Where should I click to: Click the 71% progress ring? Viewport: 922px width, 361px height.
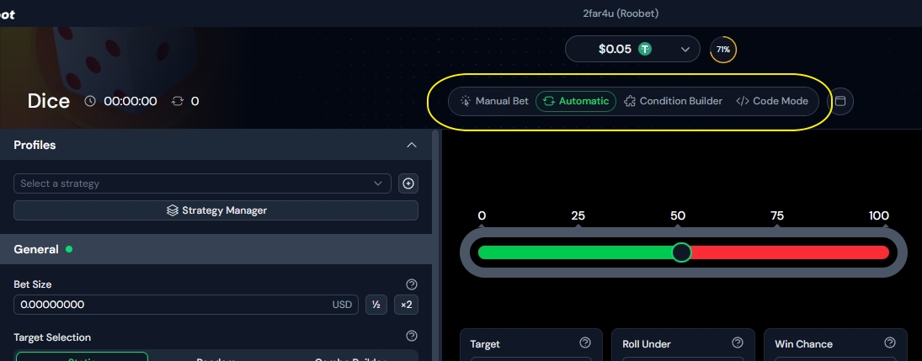tap(723, 50)
